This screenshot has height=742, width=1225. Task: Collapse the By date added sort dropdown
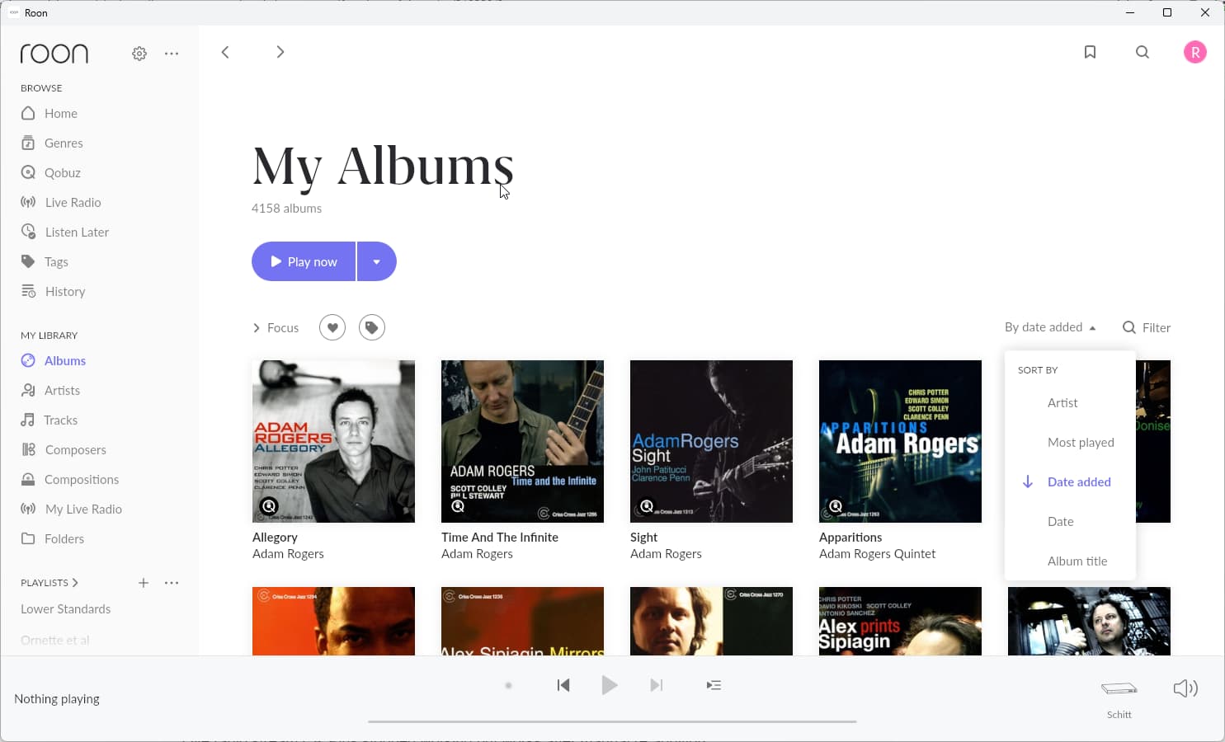(x=1050, y=327)
